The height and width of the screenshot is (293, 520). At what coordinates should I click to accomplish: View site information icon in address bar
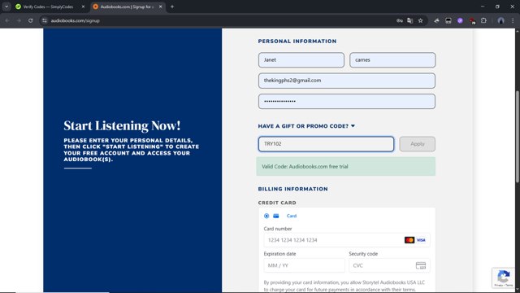point(45,20)
